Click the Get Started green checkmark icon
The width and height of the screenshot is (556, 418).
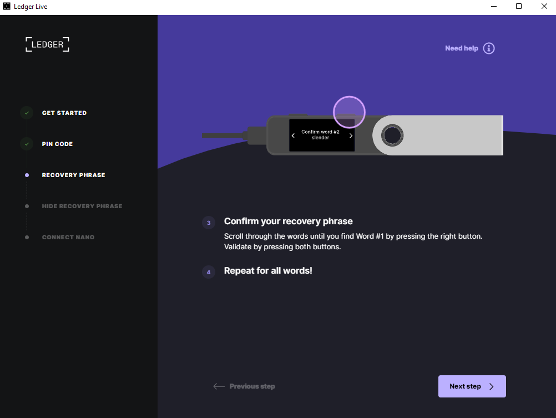click(27, 113)
